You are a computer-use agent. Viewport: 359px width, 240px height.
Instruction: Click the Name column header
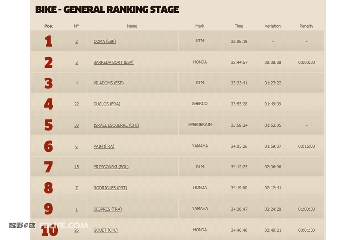[132, 26]
